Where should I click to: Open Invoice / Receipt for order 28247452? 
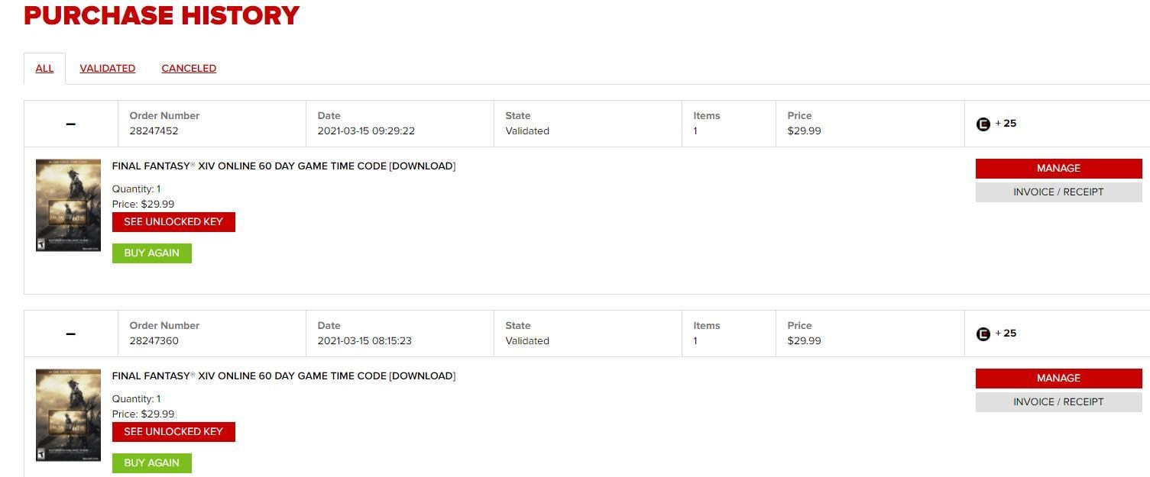click(x=1058, y=192)
